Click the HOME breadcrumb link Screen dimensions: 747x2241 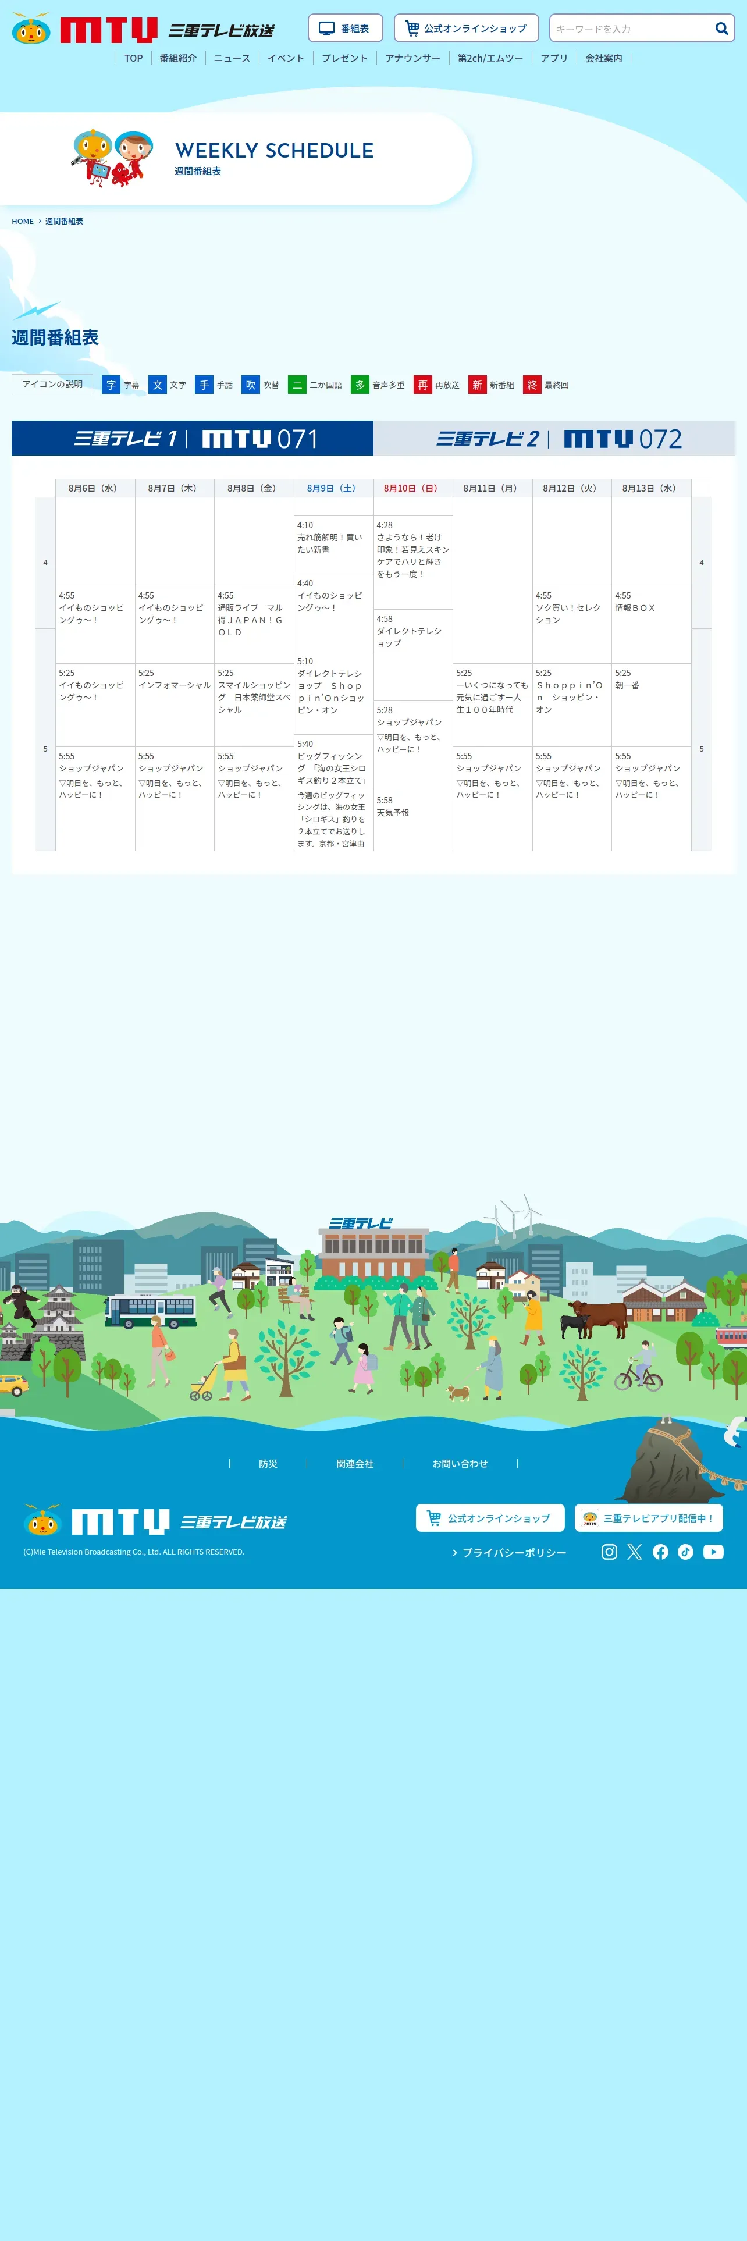(23, 222)
